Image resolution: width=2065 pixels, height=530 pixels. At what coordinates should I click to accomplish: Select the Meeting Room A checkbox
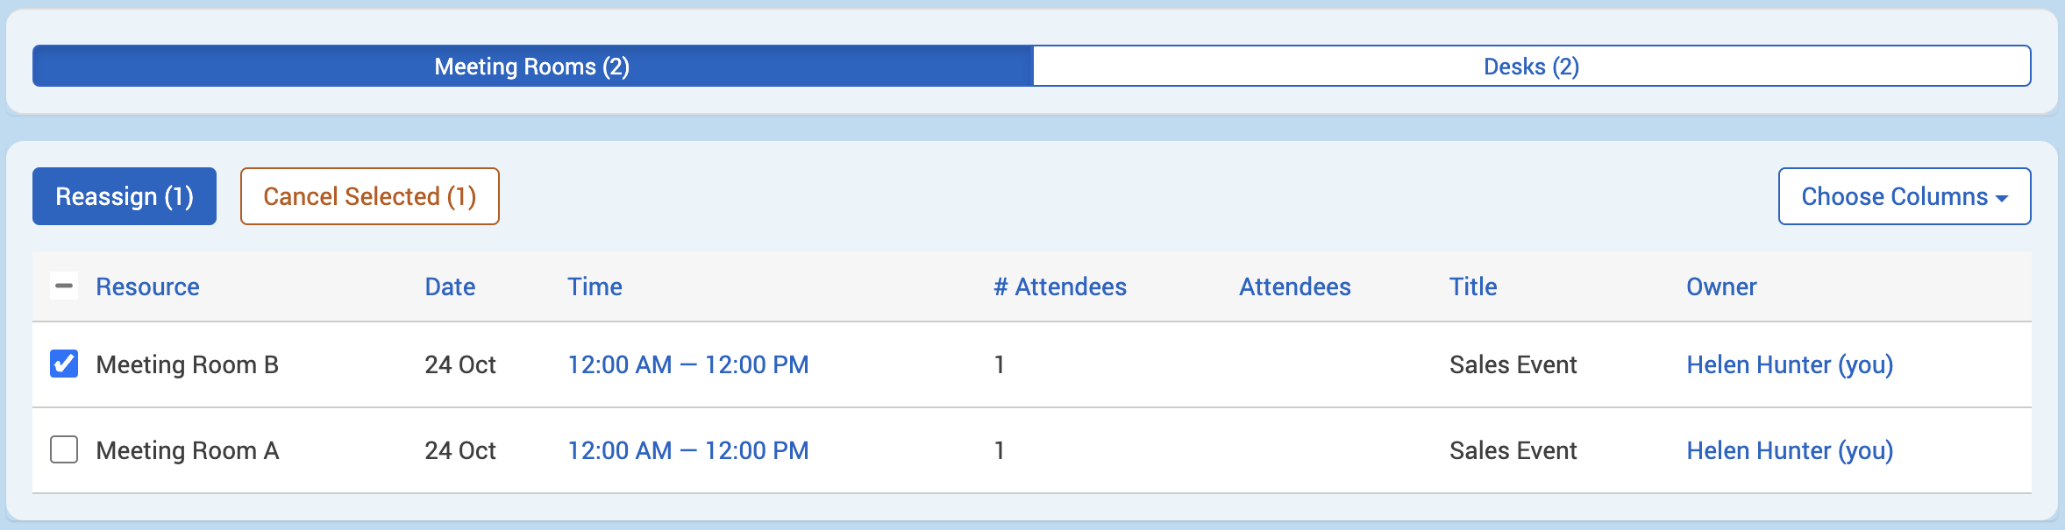pos(64,449)
